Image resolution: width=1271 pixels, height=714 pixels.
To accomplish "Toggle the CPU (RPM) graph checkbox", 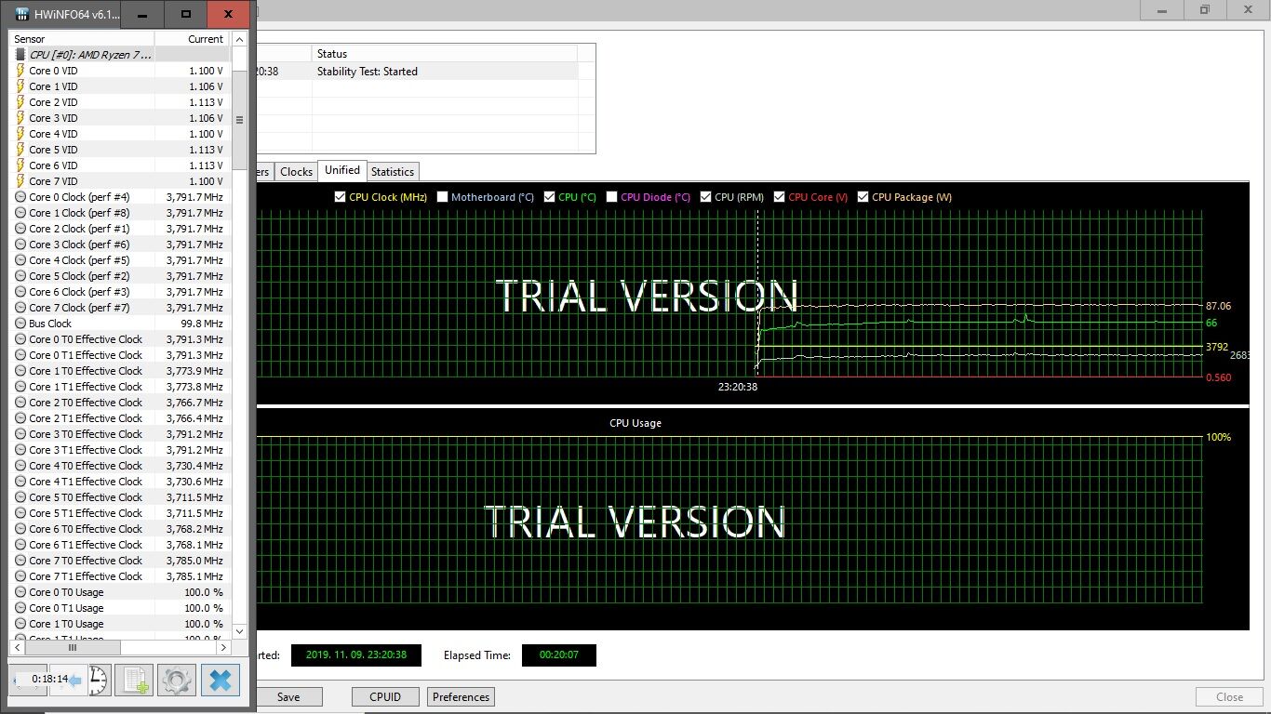I will tap(705, 197).
